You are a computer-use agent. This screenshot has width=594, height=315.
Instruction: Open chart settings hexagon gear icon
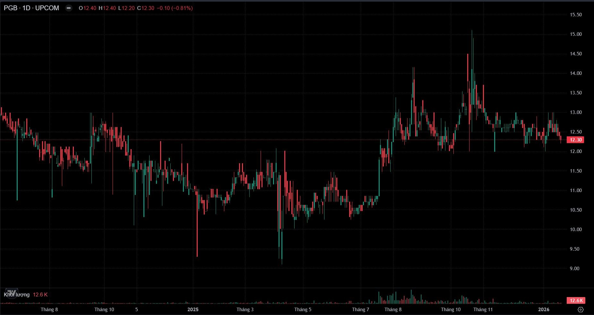point(581,310)
